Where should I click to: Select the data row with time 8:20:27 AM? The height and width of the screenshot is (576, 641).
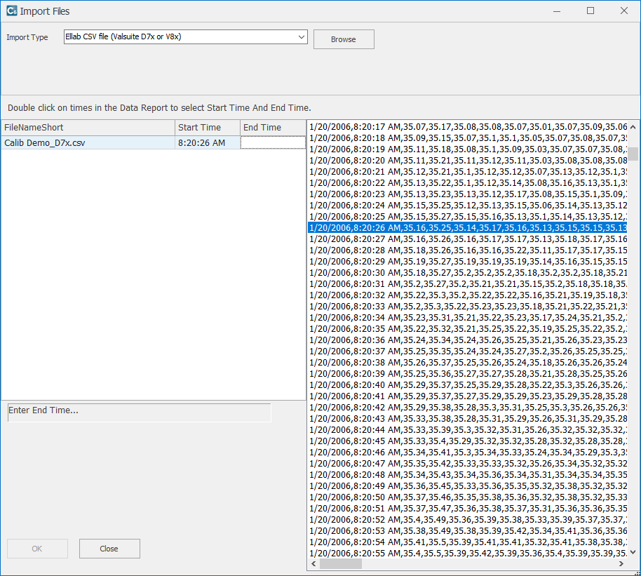coord(468,239)
